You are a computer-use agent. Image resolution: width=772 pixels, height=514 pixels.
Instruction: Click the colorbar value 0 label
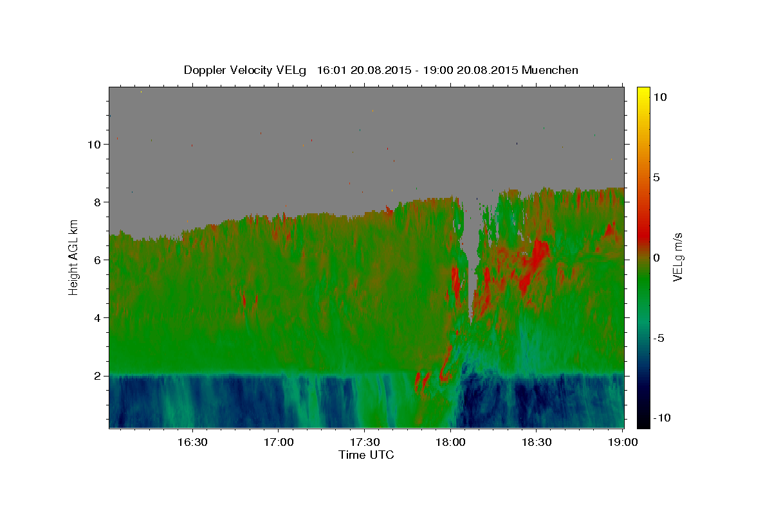[656, 258]
